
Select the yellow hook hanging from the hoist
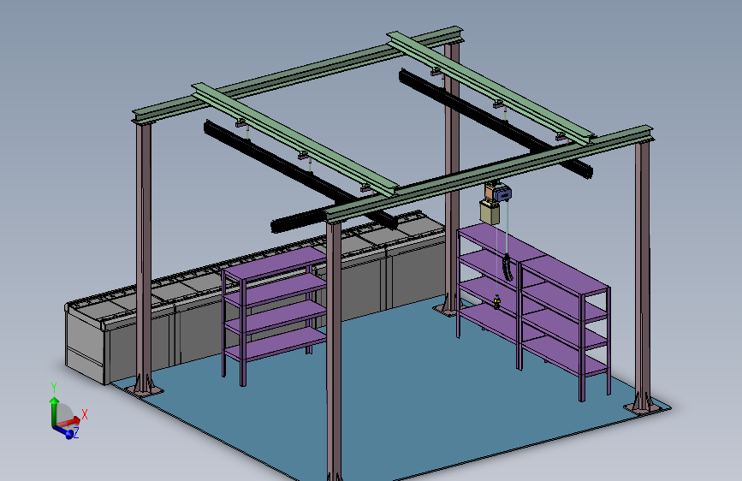click(497, 301)
